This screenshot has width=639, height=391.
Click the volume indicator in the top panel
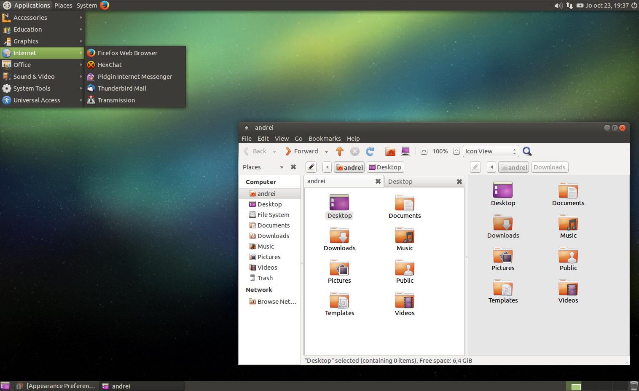[x=558, y=5]
